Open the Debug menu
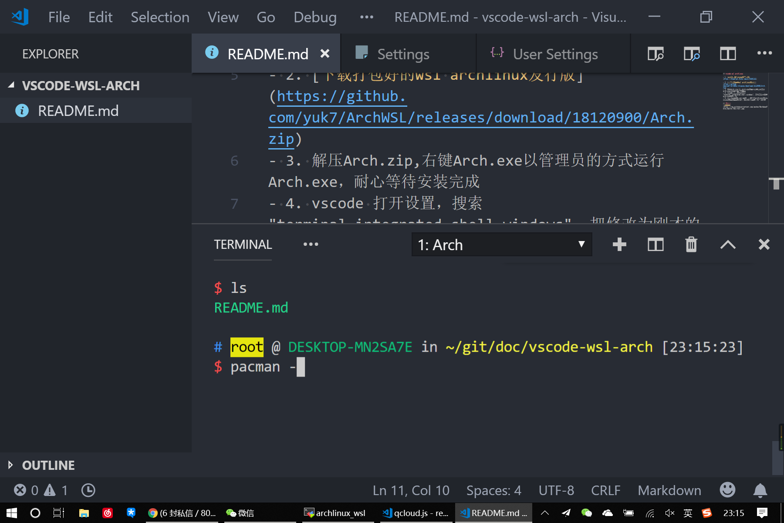Viewport: 784px width, 523px height. (x=315, y=17)
